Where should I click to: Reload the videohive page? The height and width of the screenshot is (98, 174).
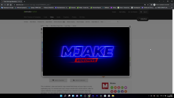click(x=8, y=5)
